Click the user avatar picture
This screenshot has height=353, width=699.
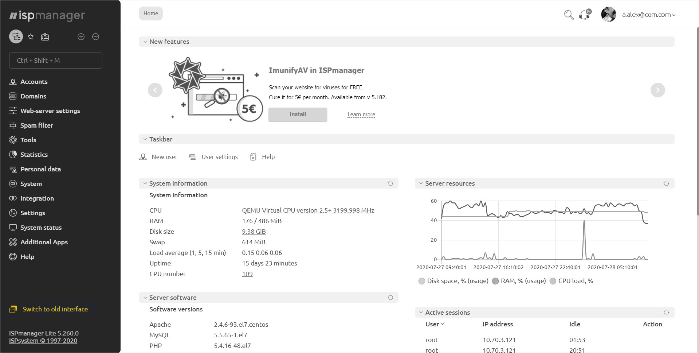(608, 15)
